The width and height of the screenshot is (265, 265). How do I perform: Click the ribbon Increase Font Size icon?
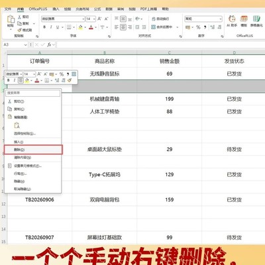click(x=99, y=19)
